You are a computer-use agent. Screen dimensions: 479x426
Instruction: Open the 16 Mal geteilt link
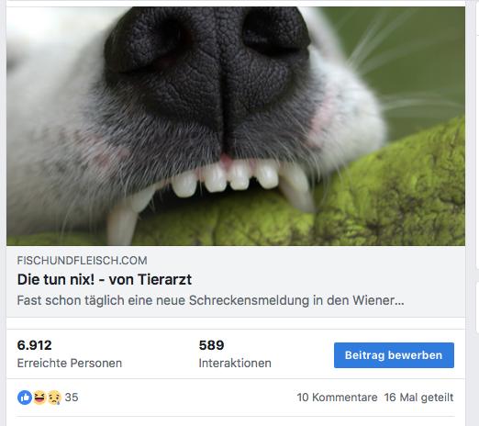(419, 398)
